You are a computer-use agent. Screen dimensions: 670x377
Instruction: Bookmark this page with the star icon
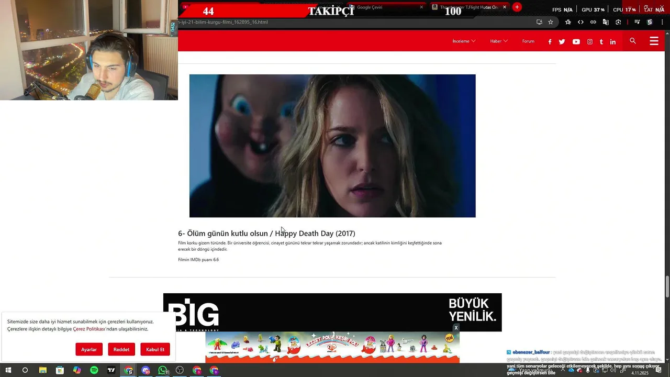[x=551, y=22]
